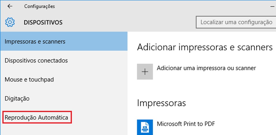This screenshot has height=135, width=276.
Task: Switch to Mouse e touchpad settings
Action: [x=29, y=80]
